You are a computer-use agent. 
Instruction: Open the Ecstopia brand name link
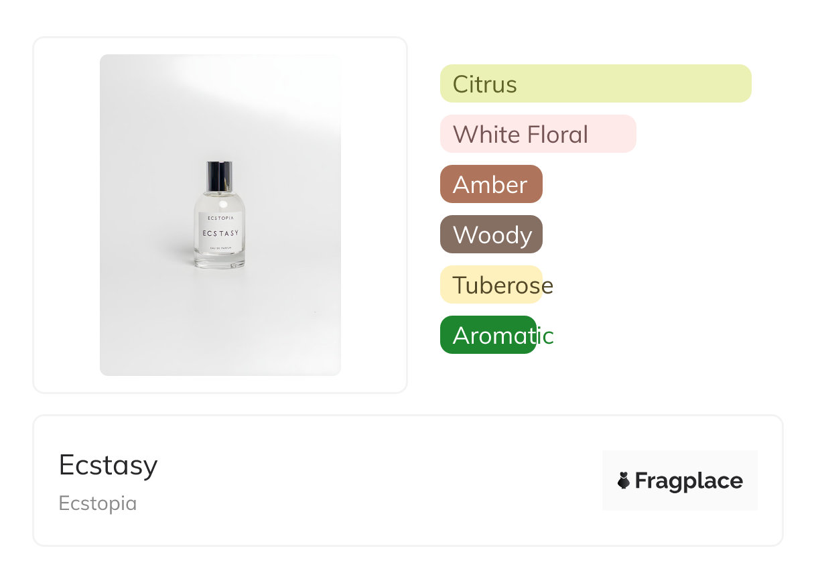98,503
